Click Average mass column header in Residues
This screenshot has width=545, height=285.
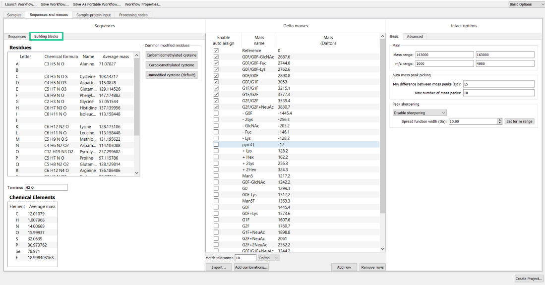point(116,57)
